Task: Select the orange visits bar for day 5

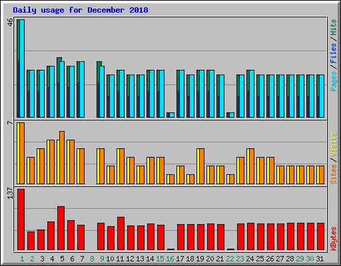Action: pos(62,158)
